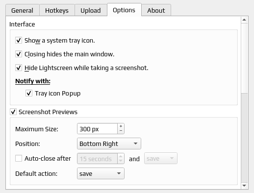Image resolution: width=254 pixels, height=193 pixels.
Task: Click the vertical scrollbar thumb
Action: pos(244,58)
